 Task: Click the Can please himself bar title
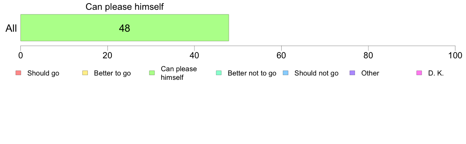coord(124,7)
